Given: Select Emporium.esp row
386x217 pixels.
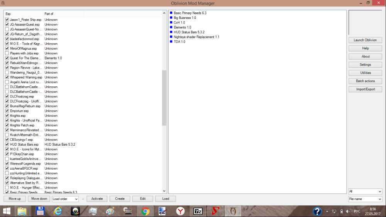Looking at the screenshot, I should pyautogui.click(x=83, y=111).
